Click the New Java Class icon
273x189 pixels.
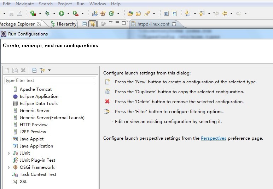111,13
